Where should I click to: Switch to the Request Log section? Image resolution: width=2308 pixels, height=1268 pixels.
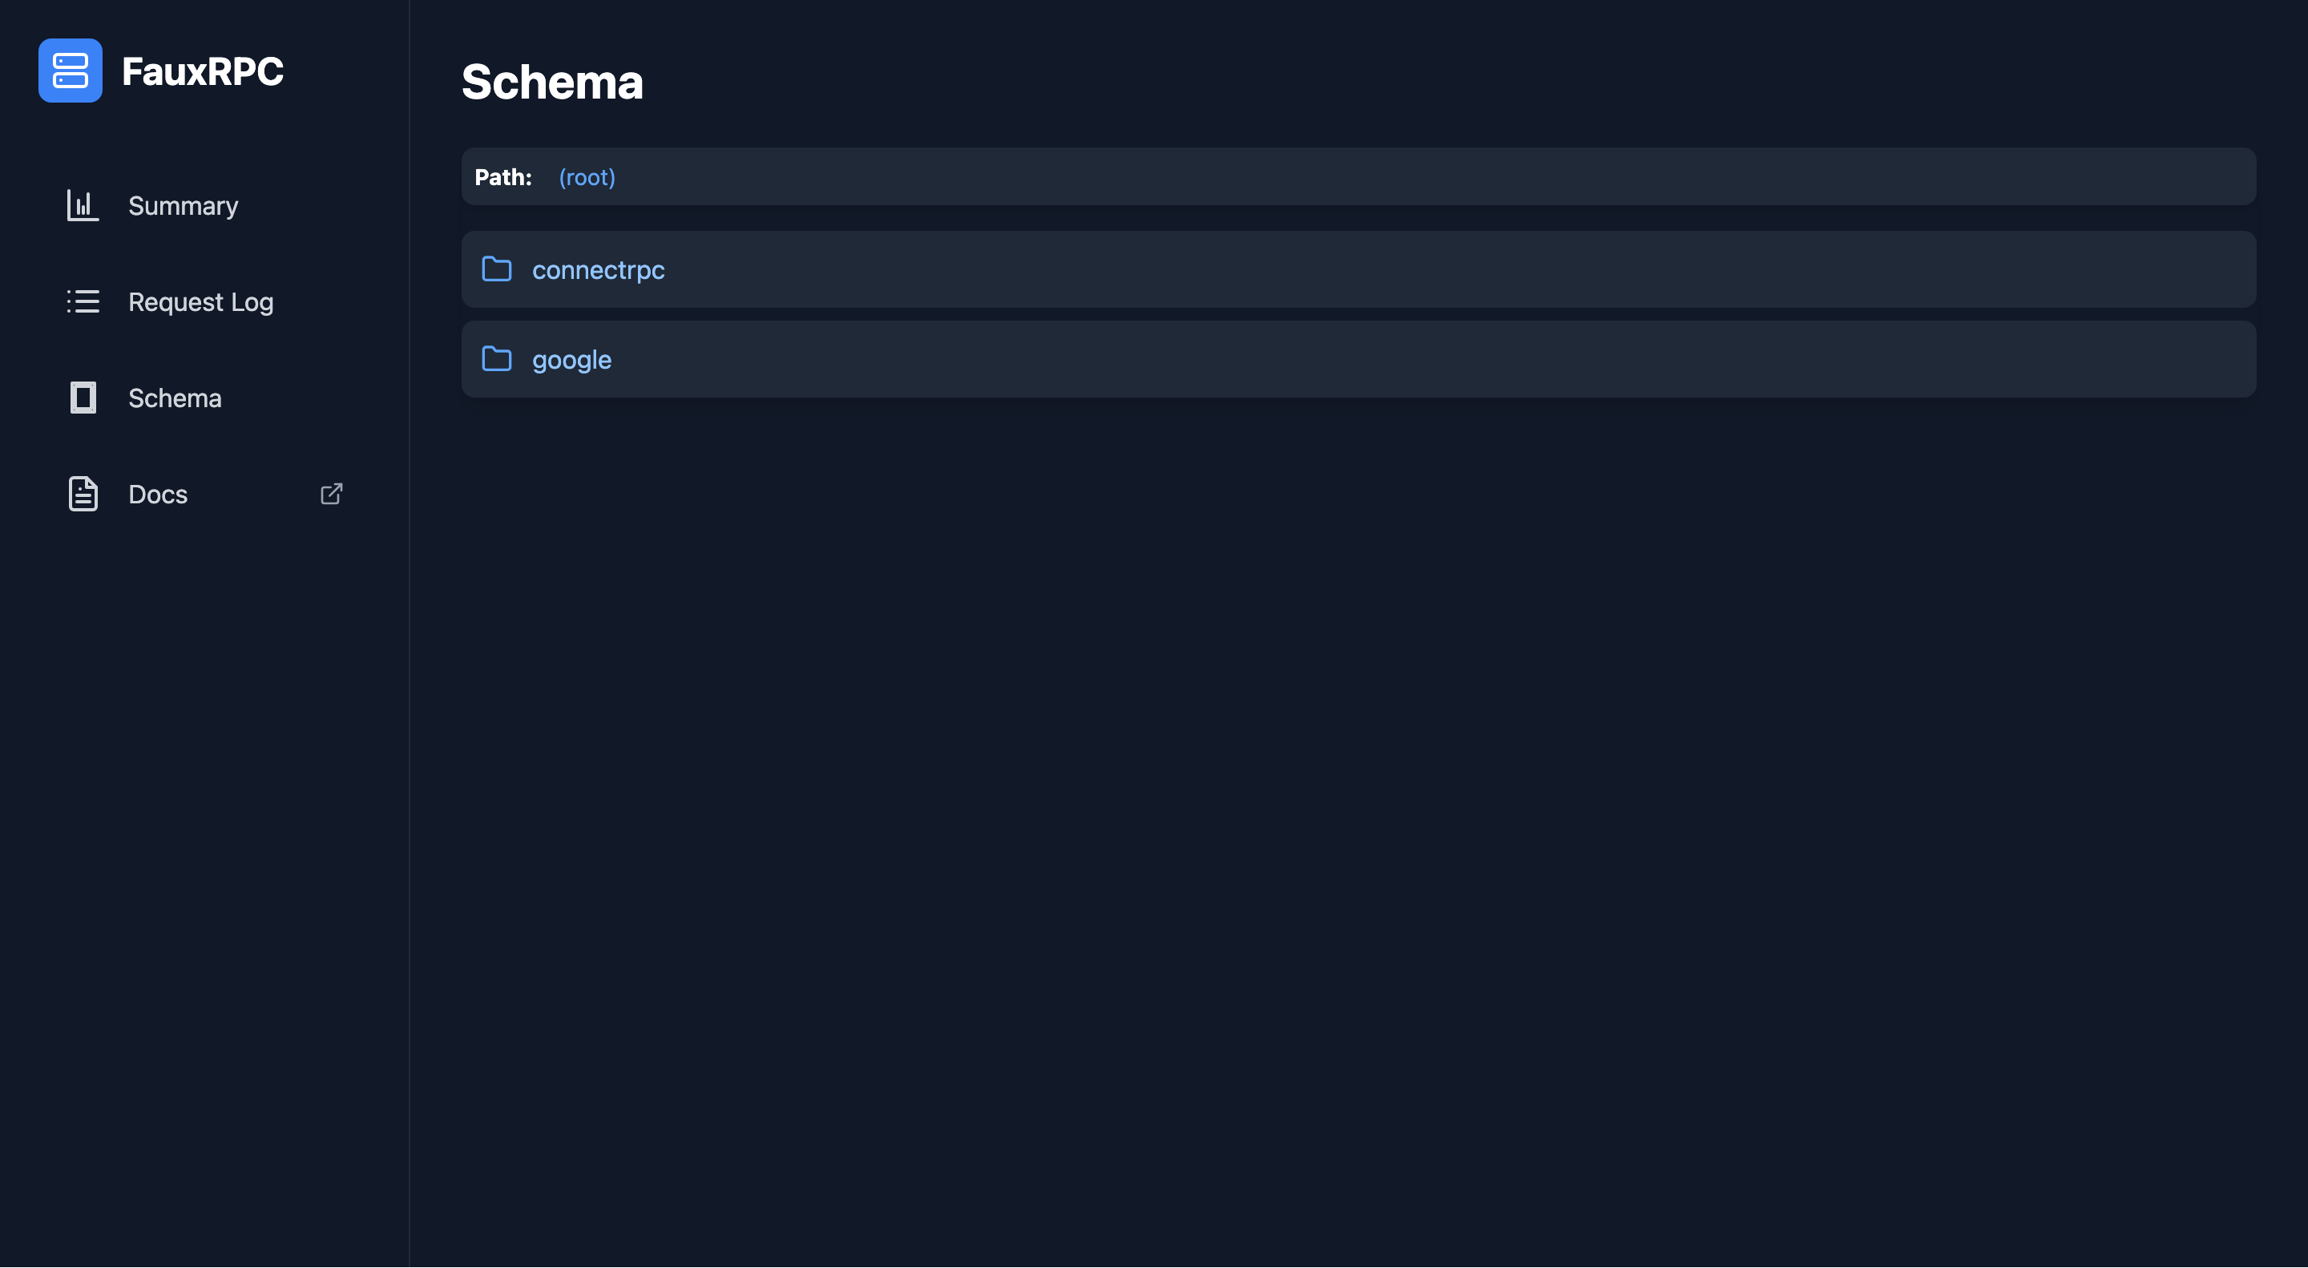pyautogui.click(x=200, y=302)
